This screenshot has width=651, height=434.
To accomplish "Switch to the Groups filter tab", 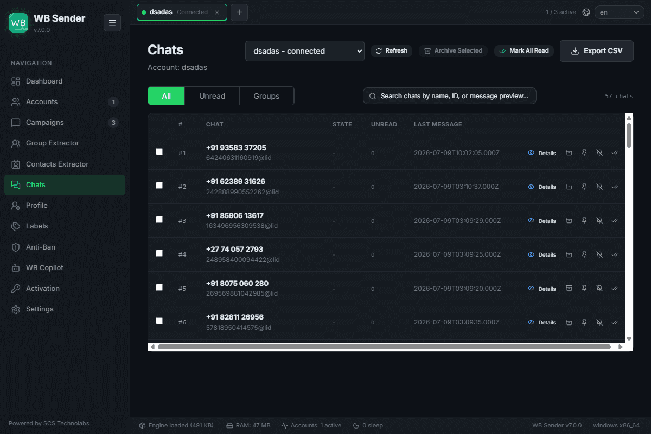I will tap(266, 96).
